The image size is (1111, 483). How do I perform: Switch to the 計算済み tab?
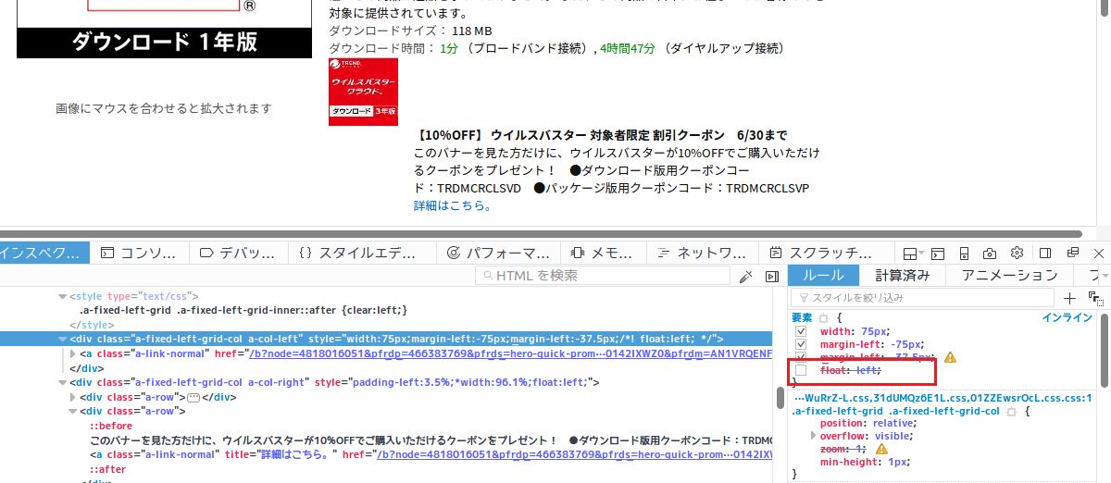902,275
